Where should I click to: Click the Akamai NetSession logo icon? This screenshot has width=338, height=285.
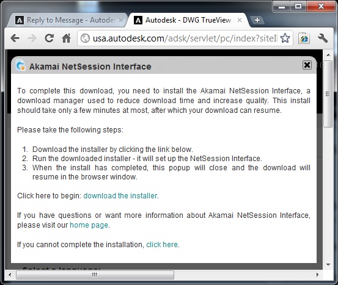(21, 65)
